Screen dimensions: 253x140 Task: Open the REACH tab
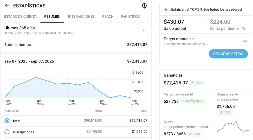point(108,16)
